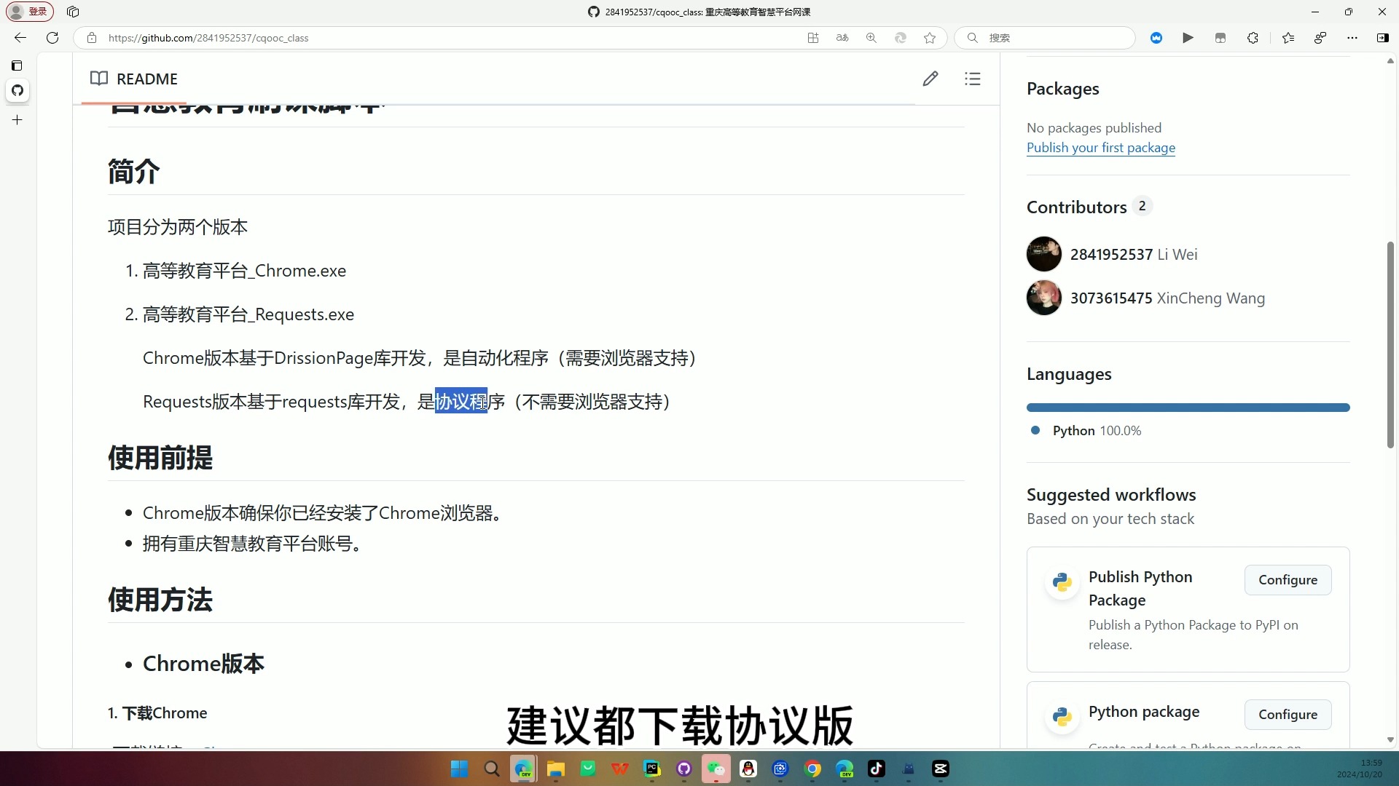Open contributor 3073615475 XinCheng Wang profile
The image size is (1399, 786).
[x=1167, y=298]
